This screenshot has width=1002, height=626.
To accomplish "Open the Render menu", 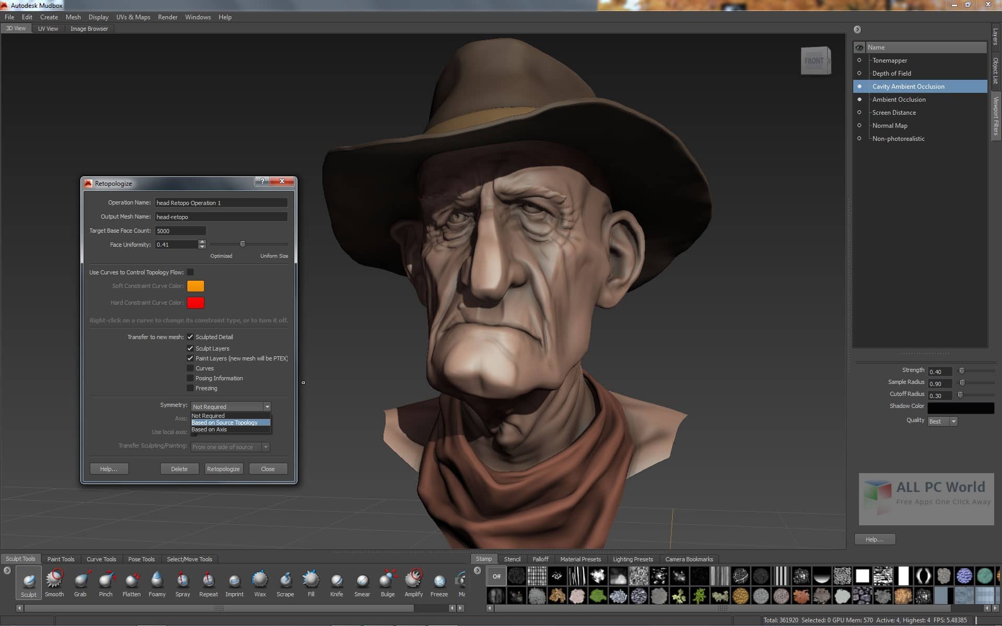I will pyautogui.click(x=168, y=17).
